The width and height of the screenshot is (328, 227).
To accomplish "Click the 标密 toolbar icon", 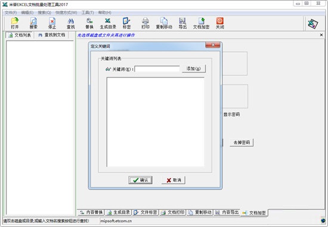I will click(126, 23).
